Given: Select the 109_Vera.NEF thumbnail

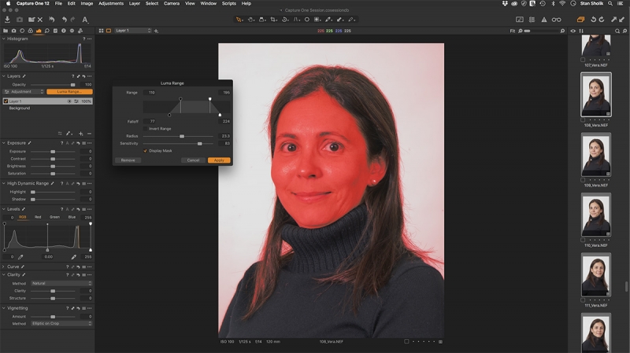Looking at the screenshot, I should click(596, 155).
